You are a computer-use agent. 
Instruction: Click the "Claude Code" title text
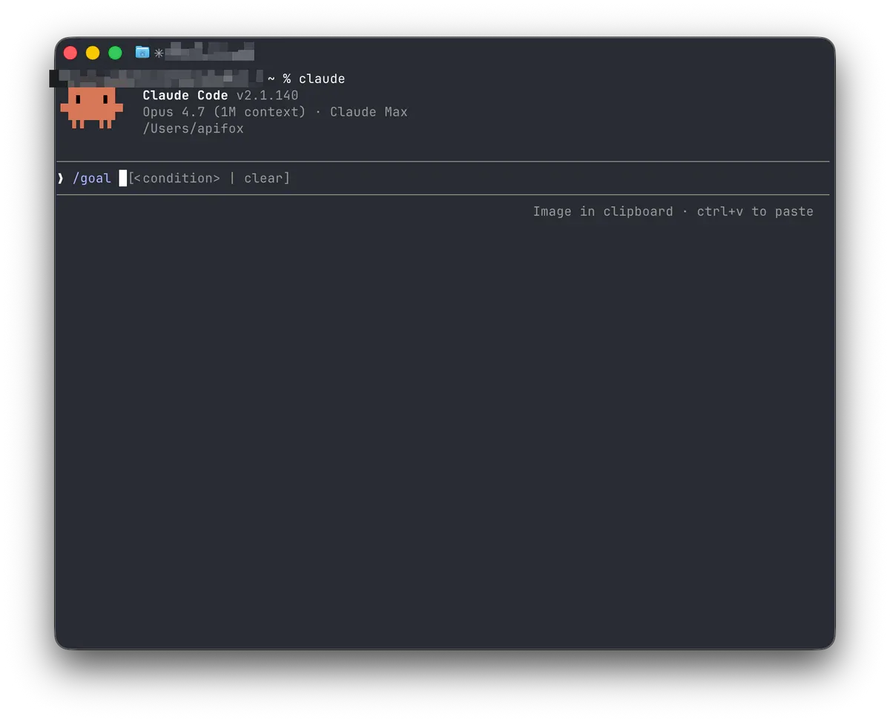click(x=185, y=96)
